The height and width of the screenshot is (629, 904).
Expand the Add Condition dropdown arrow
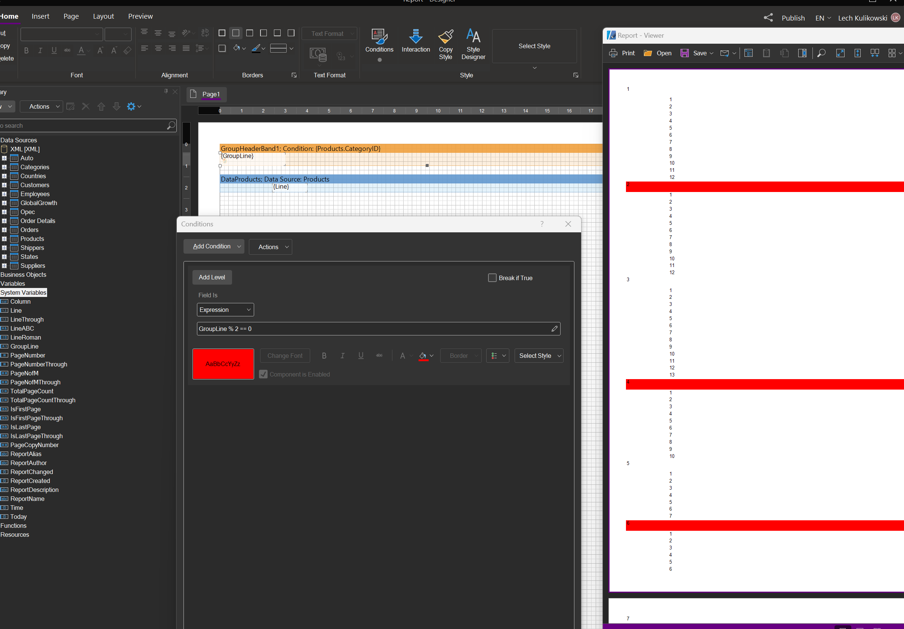coord(240,247)
